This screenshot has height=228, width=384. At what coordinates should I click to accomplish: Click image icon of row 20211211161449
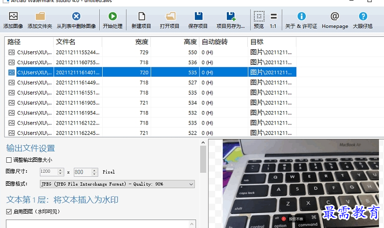pyautogui.click(x=11, y=83)
